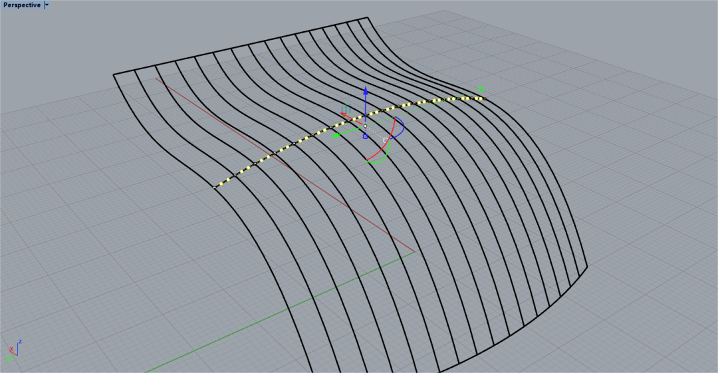Click the world axes icon in viewport corner

[x=13, y=350]
